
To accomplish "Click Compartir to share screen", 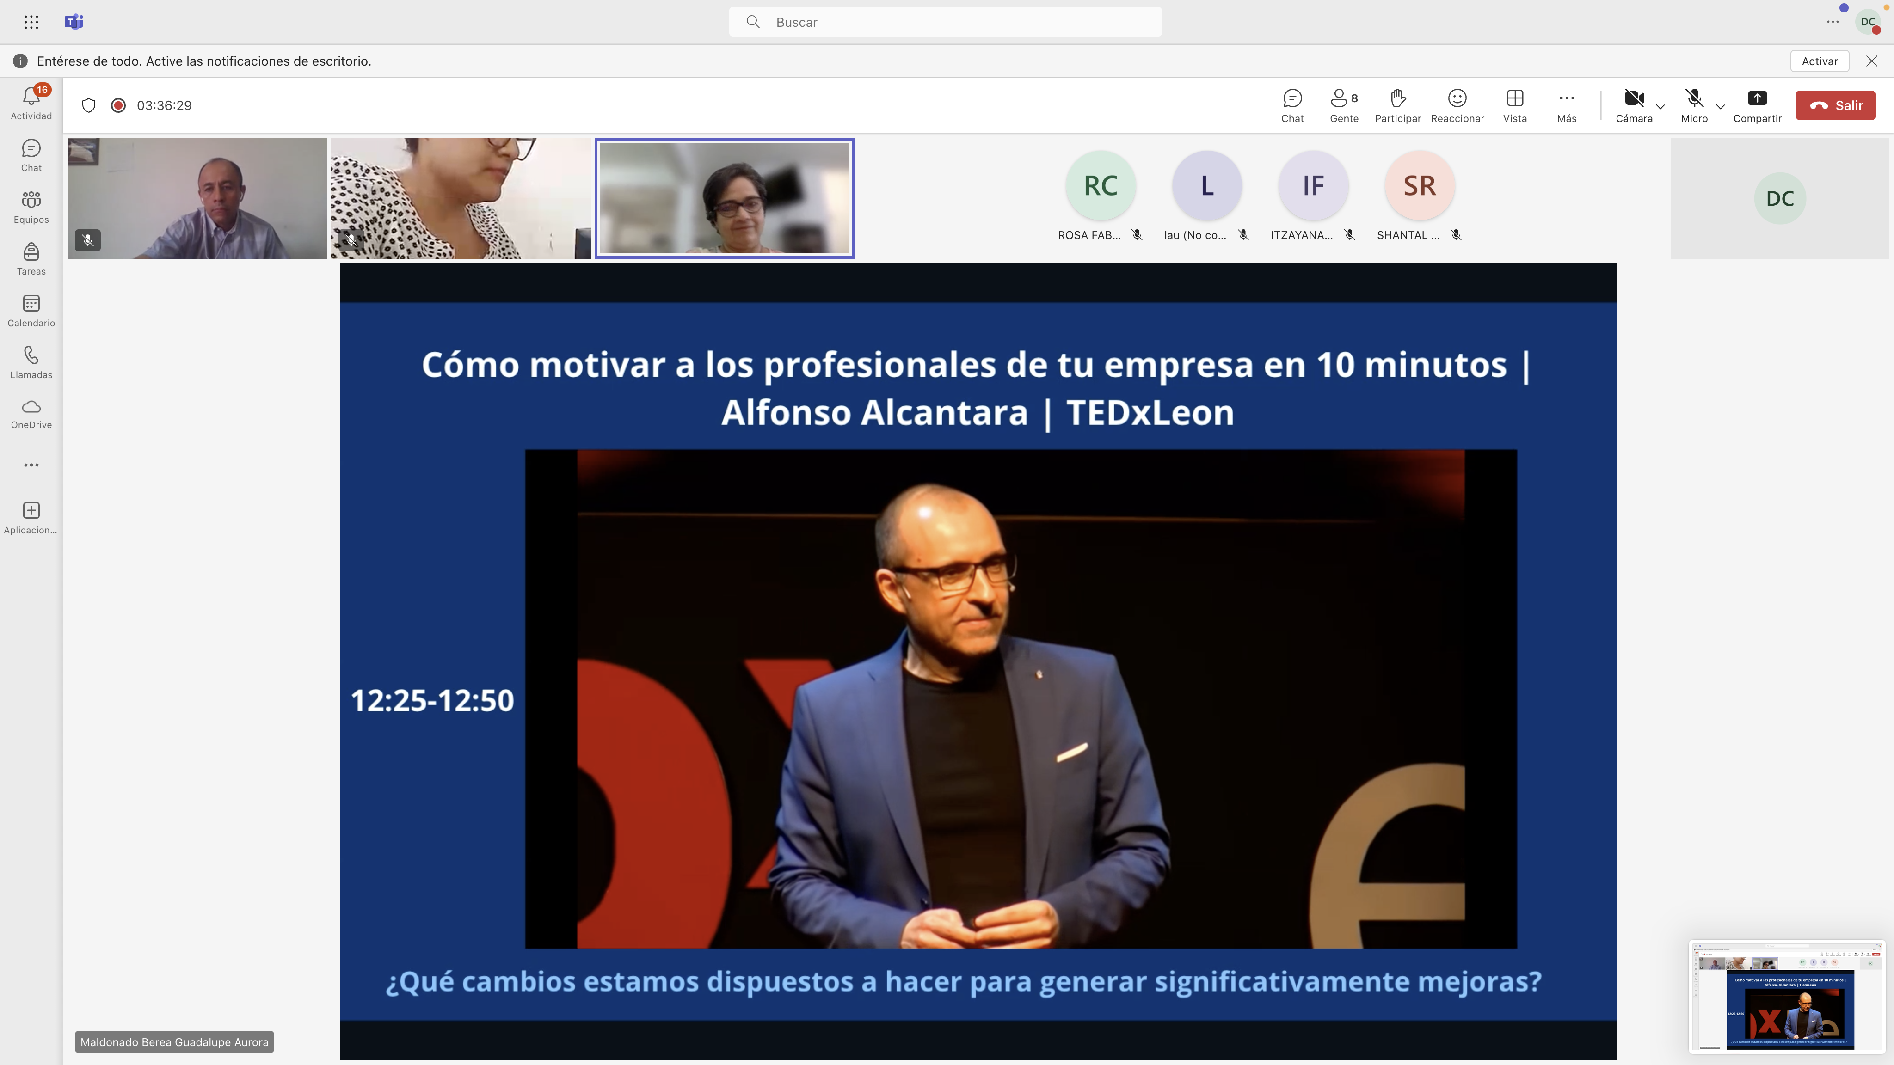I will pos(1757,106).
